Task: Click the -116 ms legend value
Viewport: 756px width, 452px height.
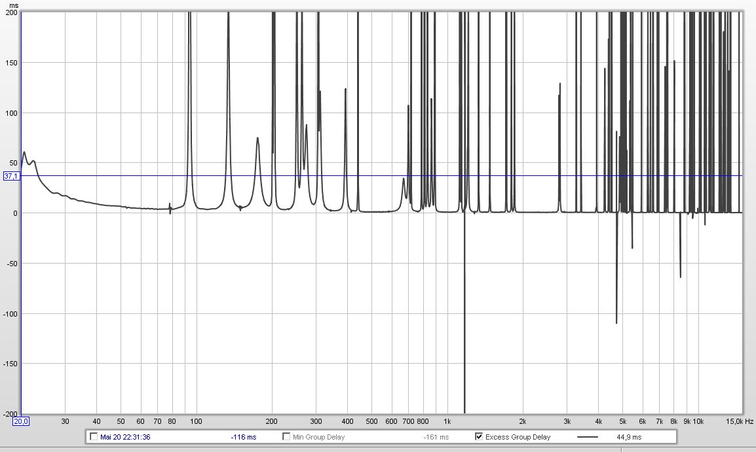Action: coord(244,437)
